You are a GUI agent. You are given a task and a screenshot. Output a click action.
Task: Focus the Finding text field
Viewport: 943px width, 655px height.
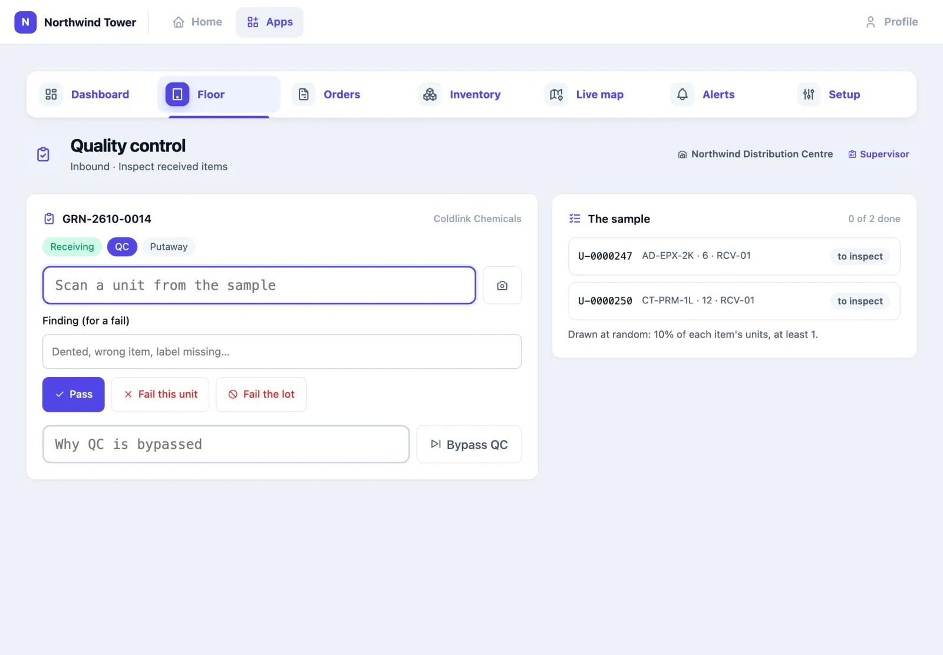(x=282, y=352)
